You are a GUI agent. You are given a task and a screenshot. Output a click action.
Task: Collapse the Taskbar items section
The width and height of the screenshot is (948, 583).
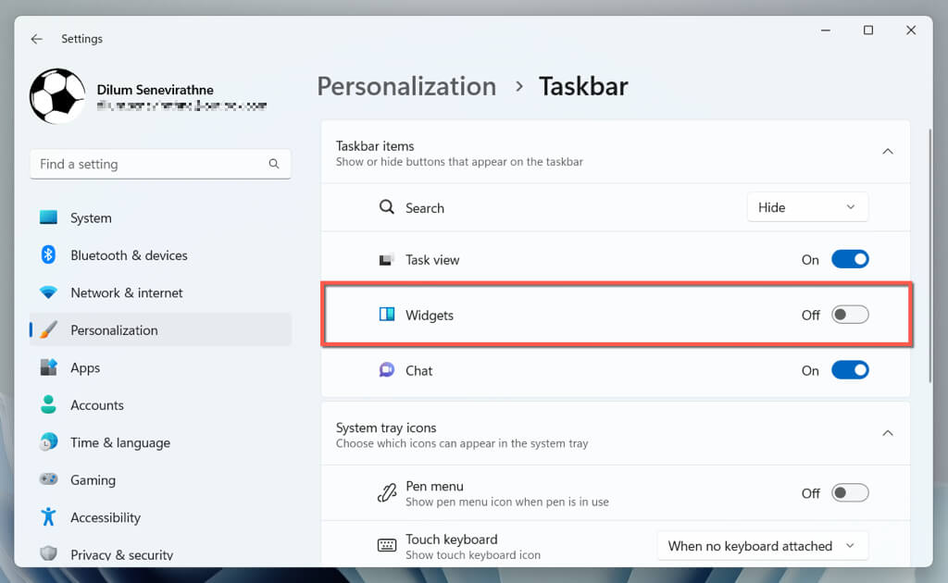887,152
